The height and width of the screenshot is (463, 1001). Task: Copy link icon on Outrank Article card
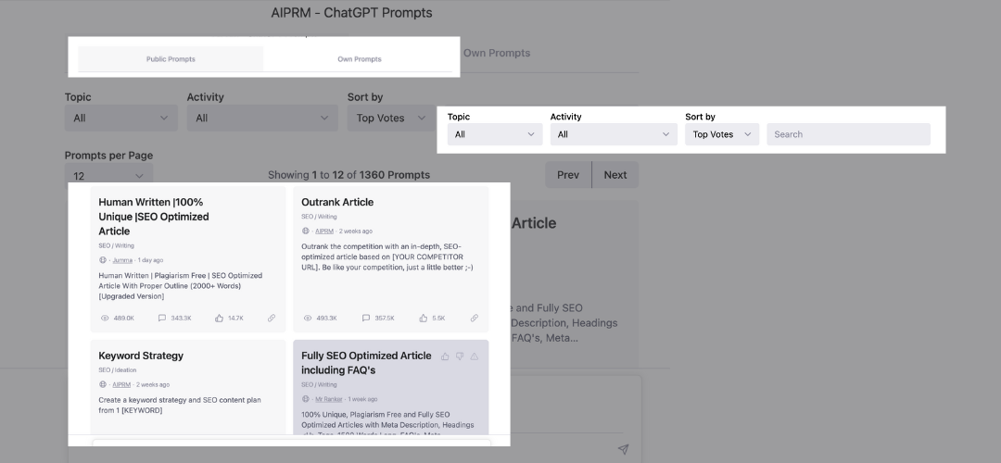[x=475, y=318]
